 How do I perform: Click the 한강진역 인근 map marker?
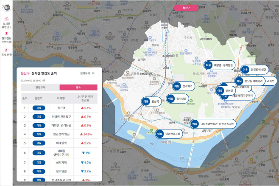254,70
